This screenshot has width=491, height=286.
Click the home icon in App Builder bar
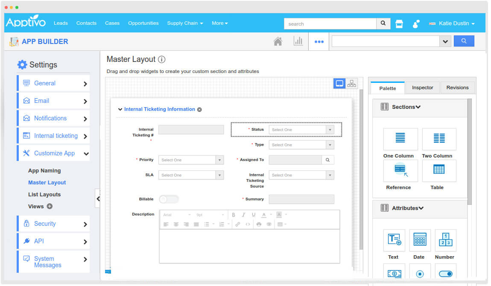click(278, 41)
